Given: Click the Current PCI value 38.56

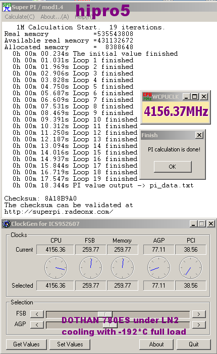Looking at the screenshot, I should (190, 250).
